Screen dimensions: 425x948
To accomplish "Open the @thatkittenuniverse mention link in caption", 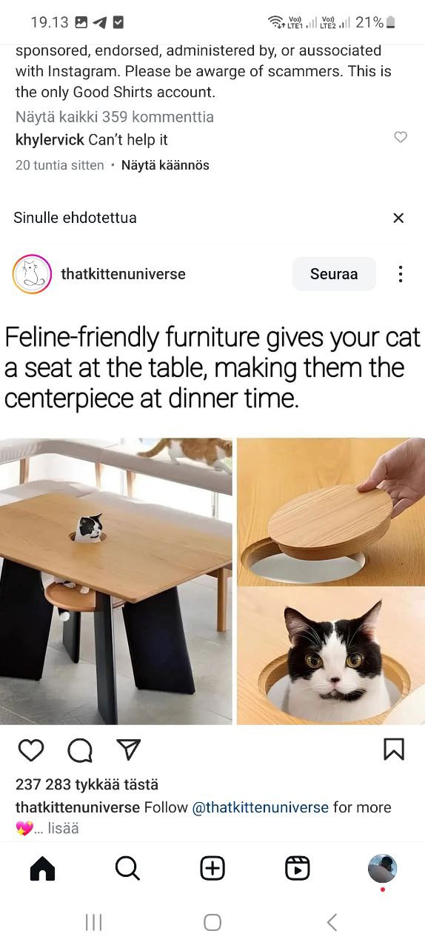I will tap(261, 807).
